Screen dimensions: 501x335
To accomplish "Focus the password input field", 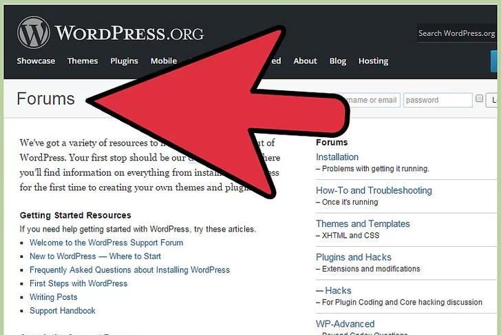I will click(x=438, y=100).
